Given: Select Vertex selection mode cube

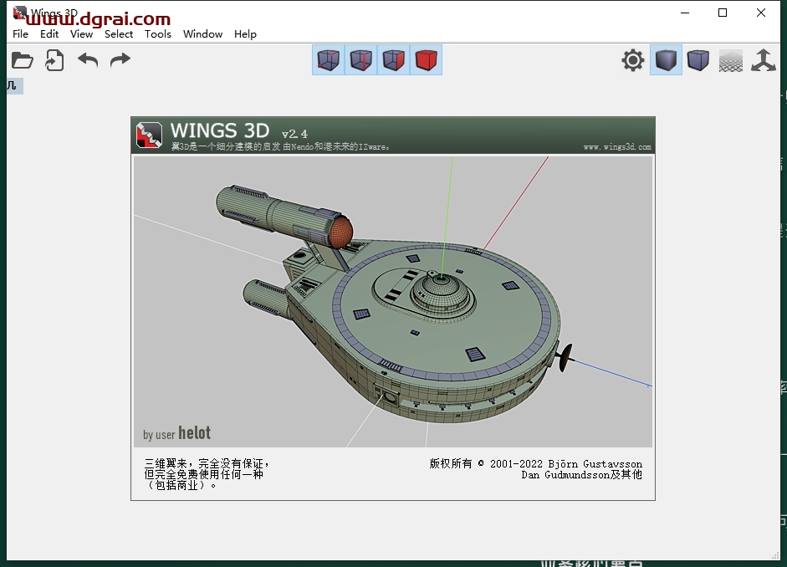Looking at the screenshot, I should (x=328, y=59).
